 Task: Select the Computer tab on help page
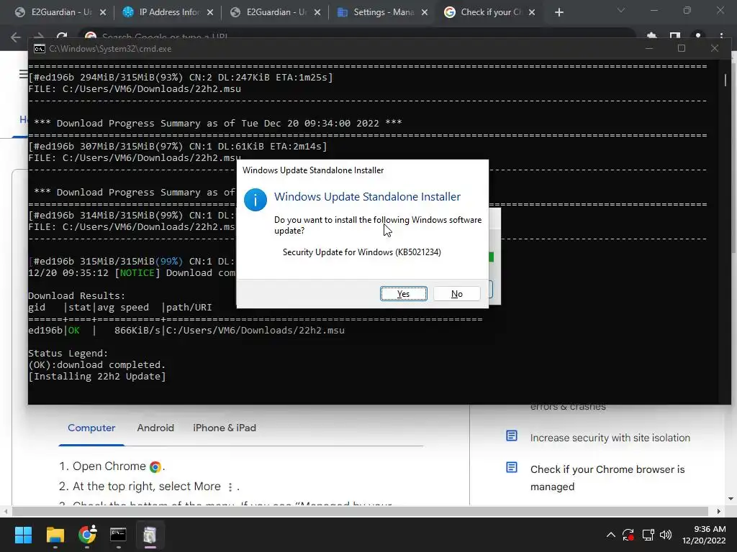pos(91,428)
